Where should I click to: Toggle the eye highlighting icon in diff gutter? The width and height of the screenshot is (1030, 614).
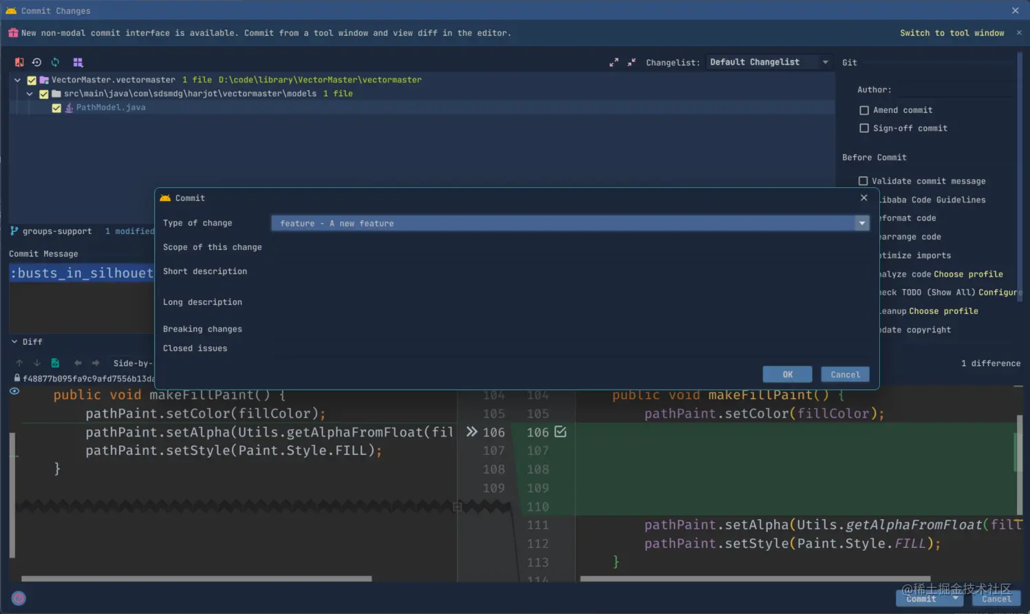pyautogui.click(x=14, y=391)
